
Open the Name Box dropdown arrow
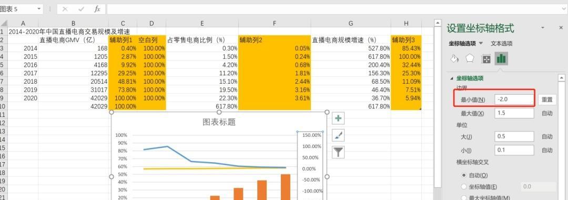click(x=39, y=9)
